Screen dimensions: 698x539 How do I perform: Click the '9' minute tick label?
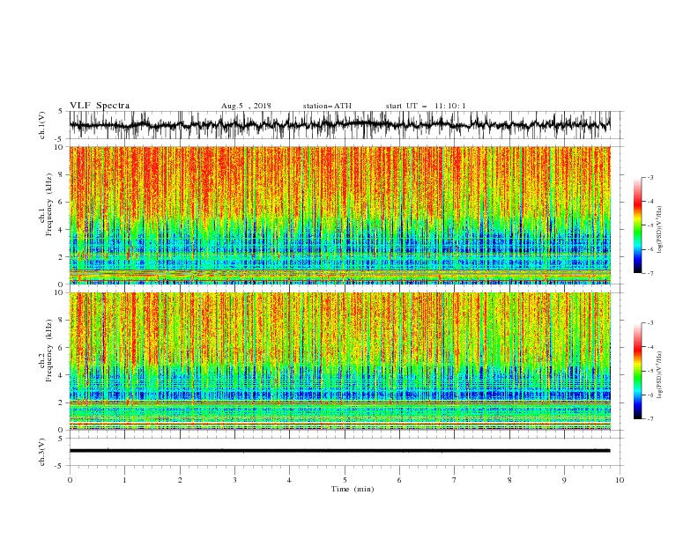click(x=564, y=480)
